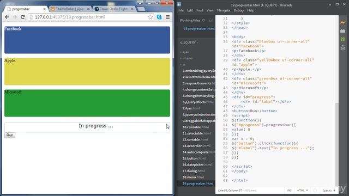Open 6.jQueryeffects.html in the tree
349x196 pixels.
pyautogui.click(x=198, y=102)
